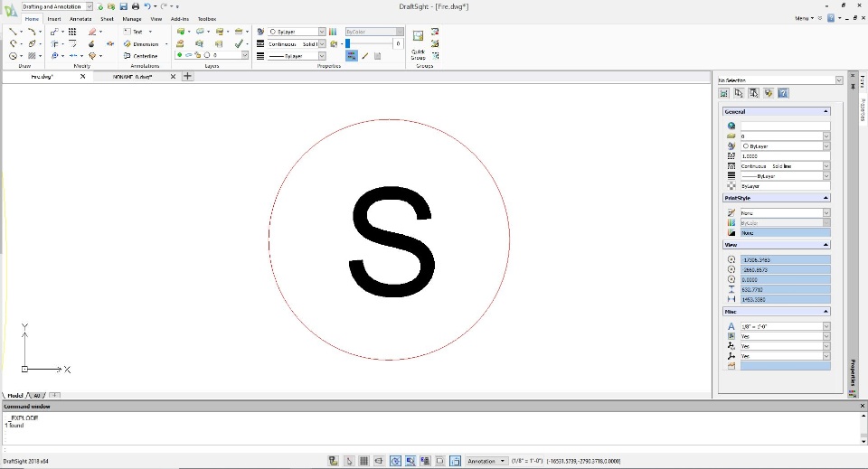Click the Model sheet tab at bottom
Image resolution: width=868 pixels, height=469 pixels.
coord(15,395)
